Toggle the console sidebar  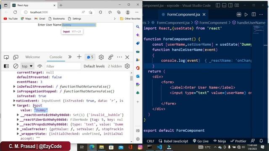pos(6,66)
